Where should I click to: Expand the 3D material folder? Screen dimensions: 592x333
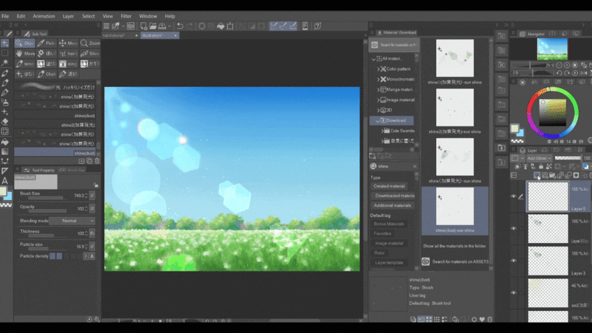[x=378, y=110]
